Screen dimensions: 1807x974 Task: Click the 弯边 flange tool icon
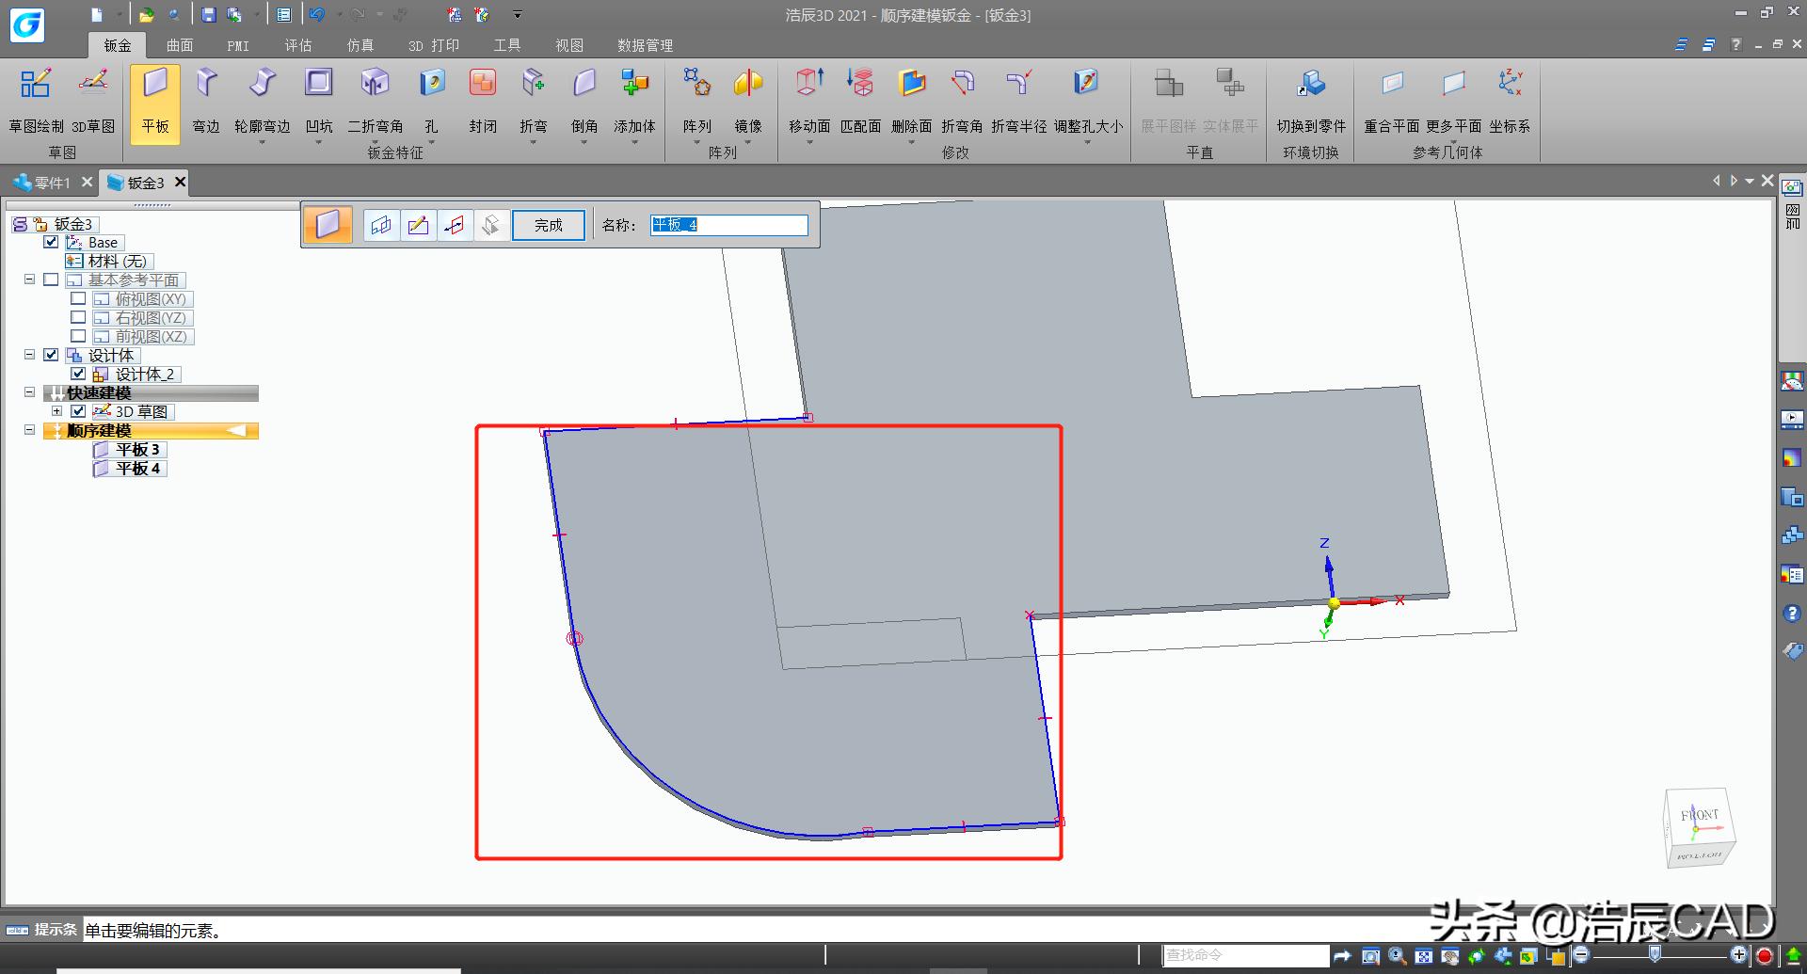[x=206, y=85]
